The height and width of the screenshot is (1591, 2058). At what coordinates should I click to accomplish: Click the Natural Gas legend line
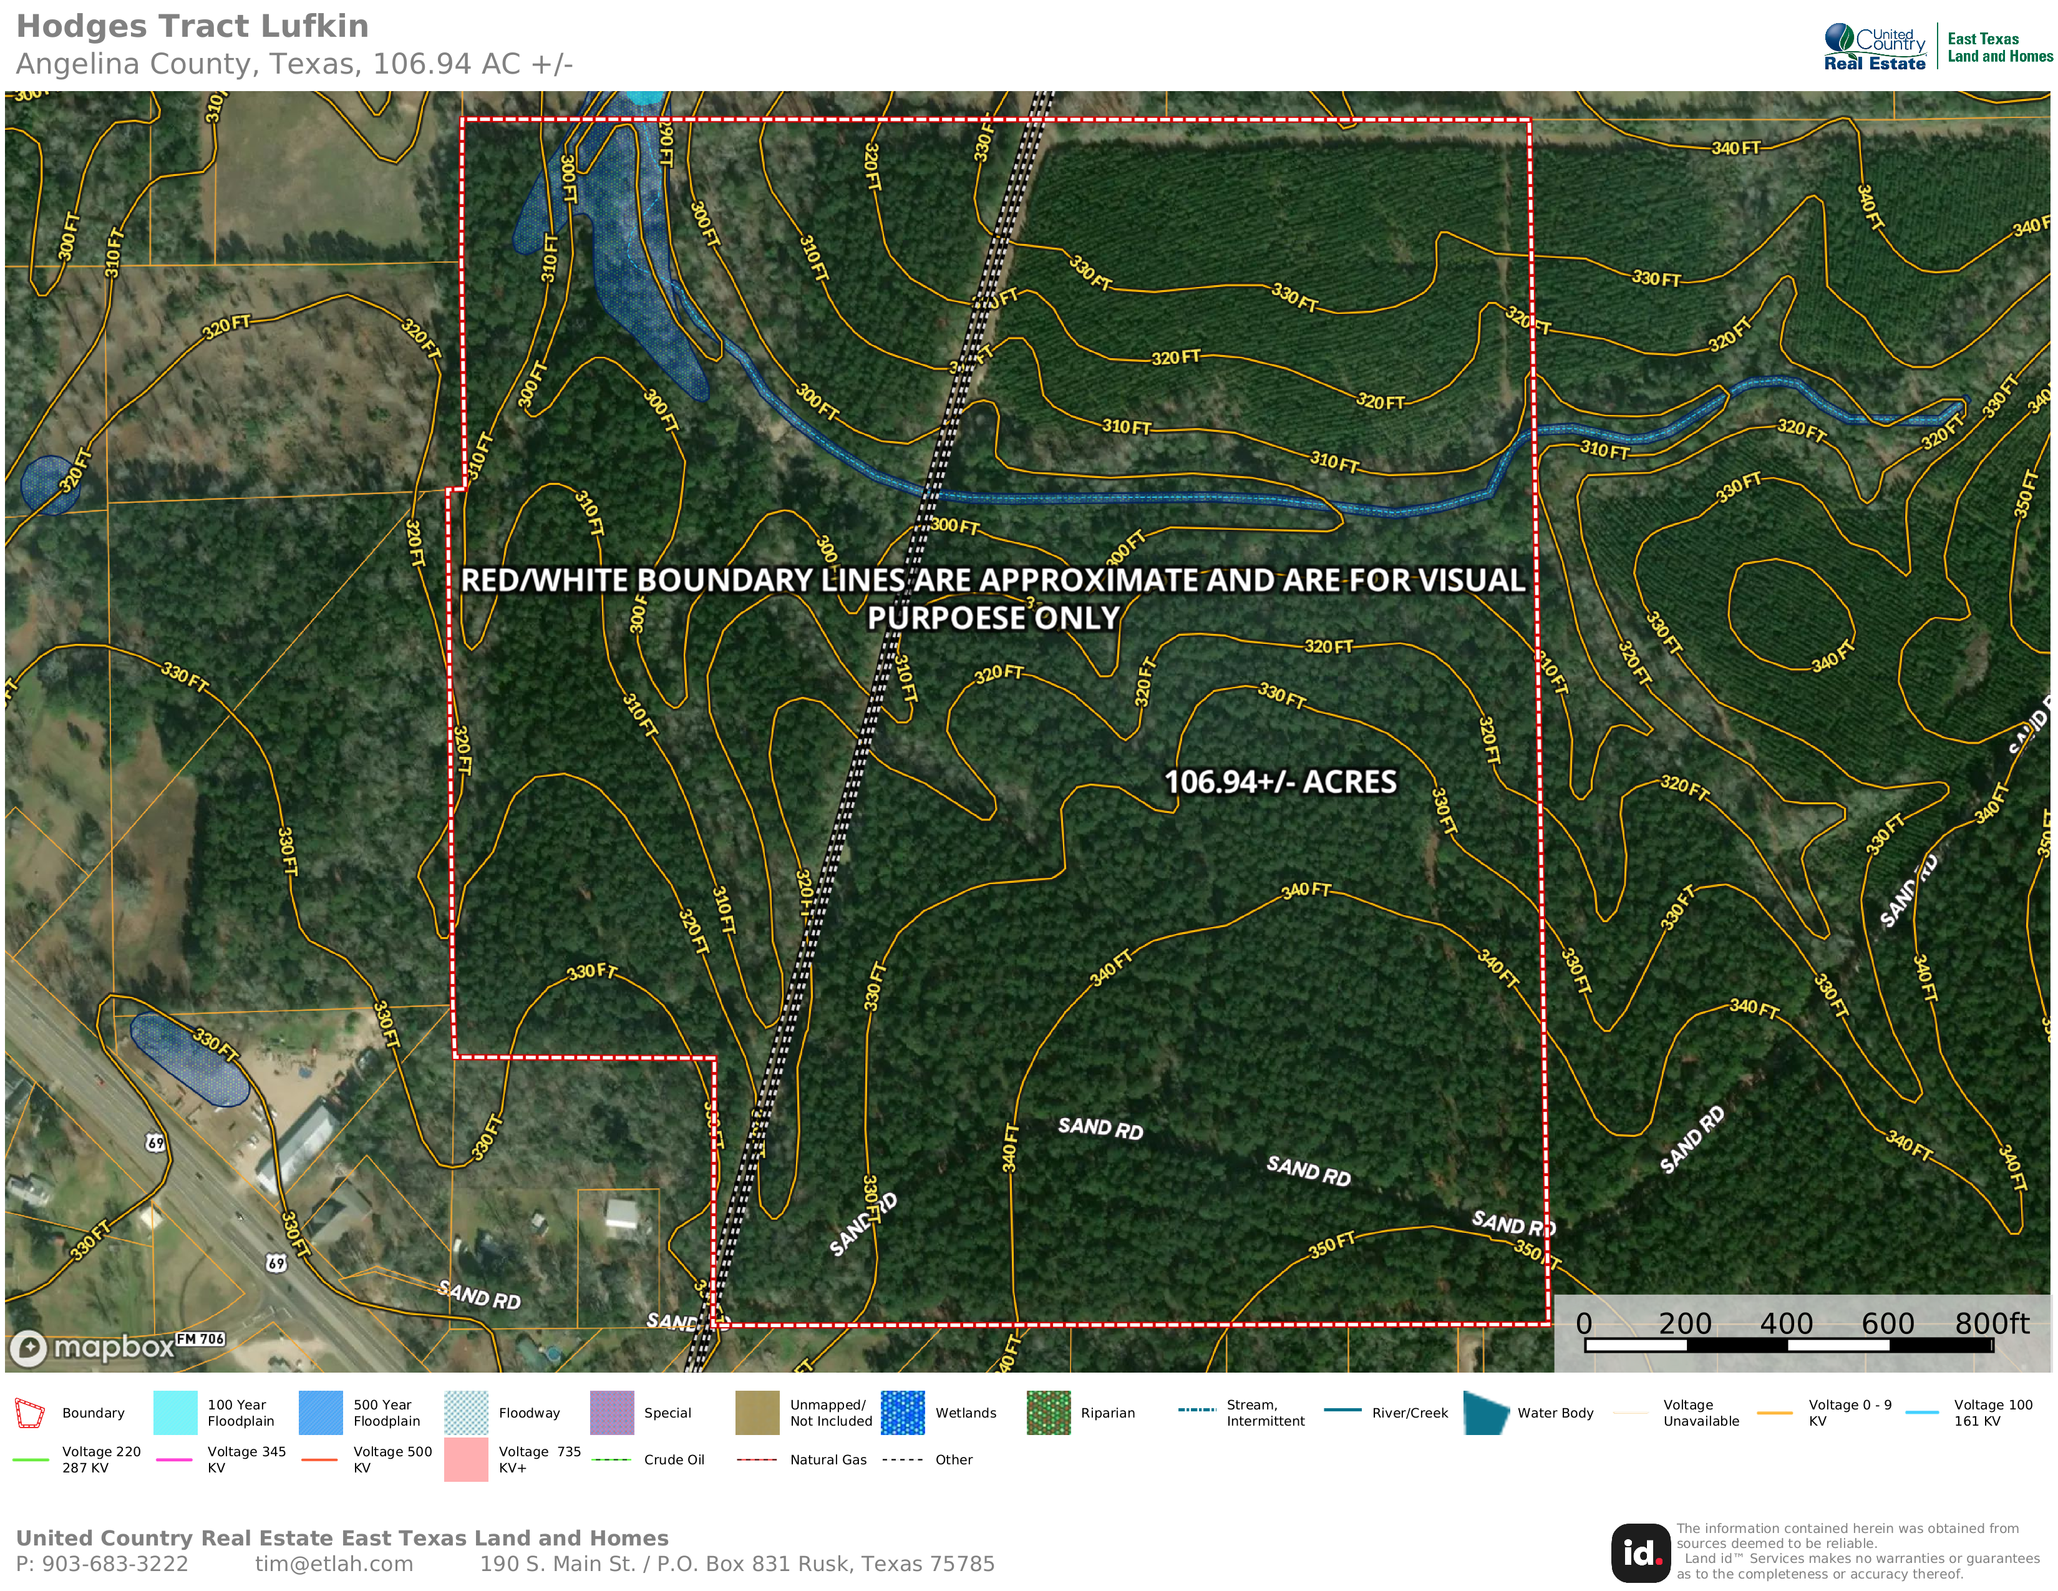click(x=757, y=1460)
